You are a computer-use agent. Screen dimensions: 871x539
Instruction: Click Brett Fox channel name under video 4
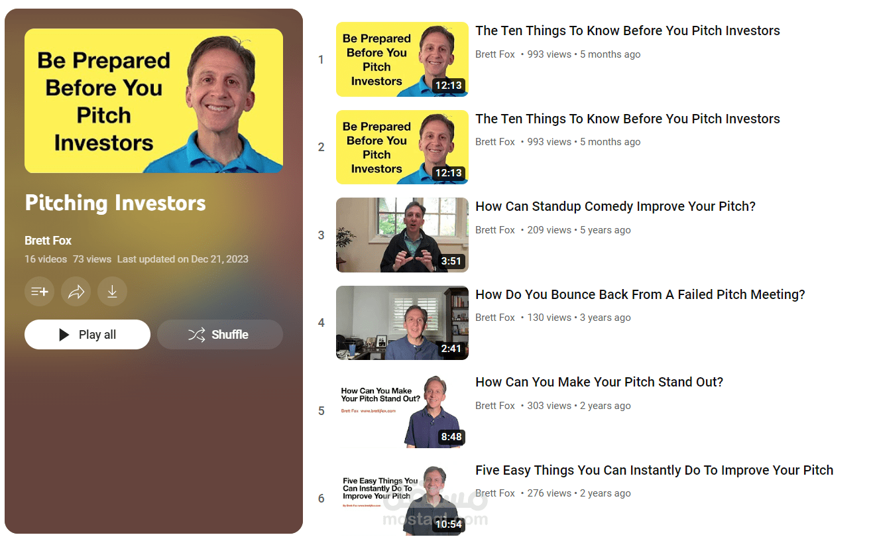[x=495, y=318]
